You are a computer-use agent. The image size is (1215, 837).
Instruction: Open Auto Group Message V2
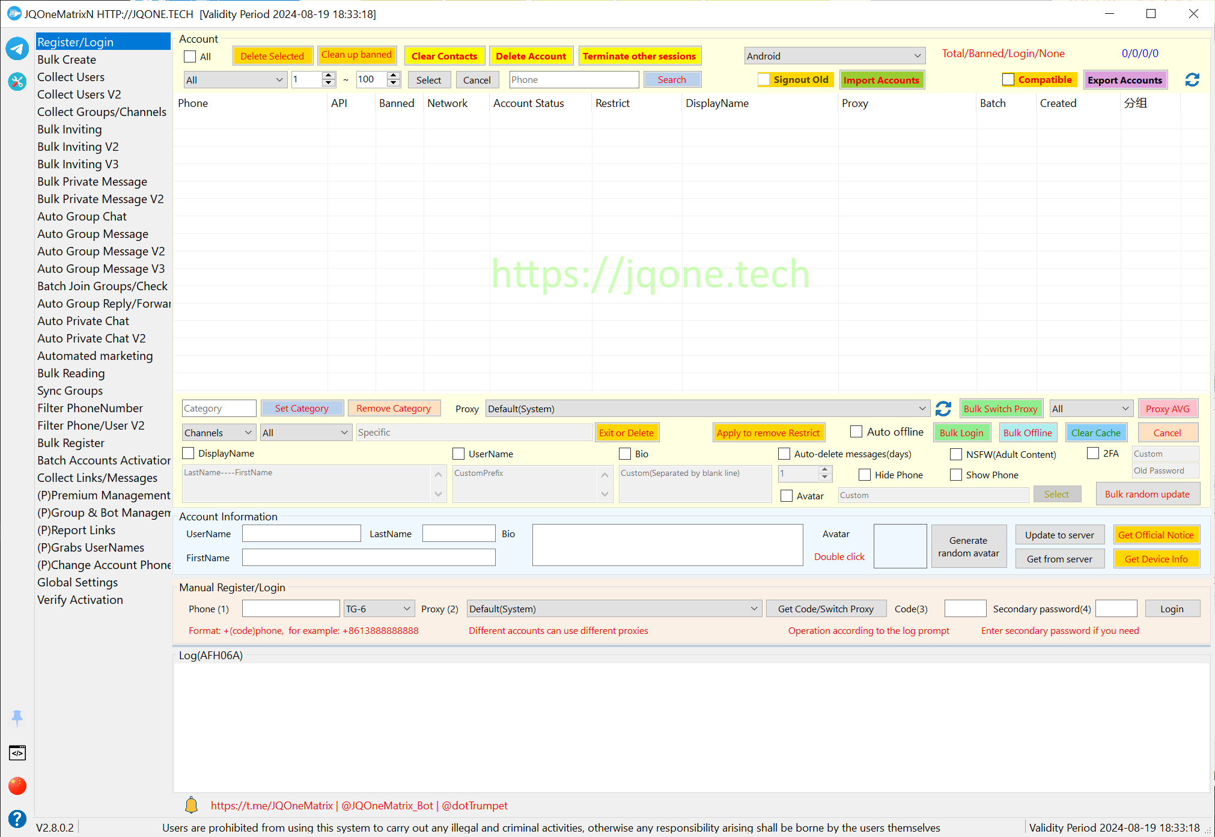(x=101, y=251)
